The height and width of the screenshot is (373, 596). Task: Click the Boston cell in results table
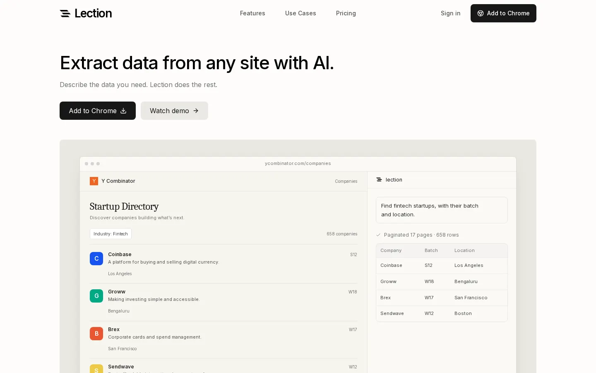click(463, 313)
